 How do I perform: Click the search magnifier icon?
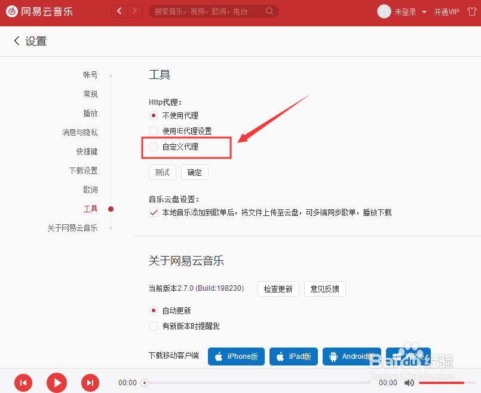click(269, 11)
